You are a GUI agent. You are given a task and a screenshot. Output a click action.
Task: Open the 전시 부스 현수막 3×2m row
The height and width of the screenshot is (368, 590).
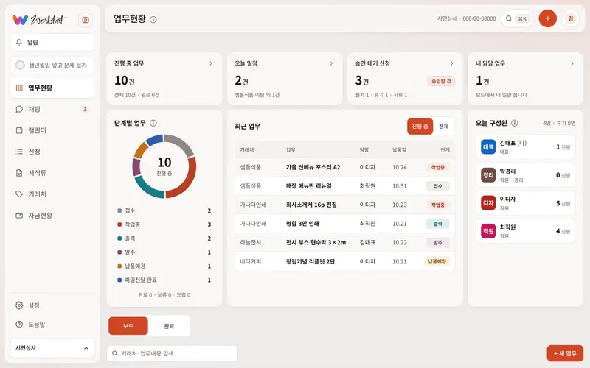coord(344,242)
